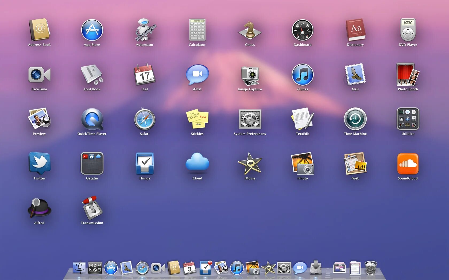Open iCal in Launchpad grid
This screenshot has height=280, width=449.
tap(145, 74)
